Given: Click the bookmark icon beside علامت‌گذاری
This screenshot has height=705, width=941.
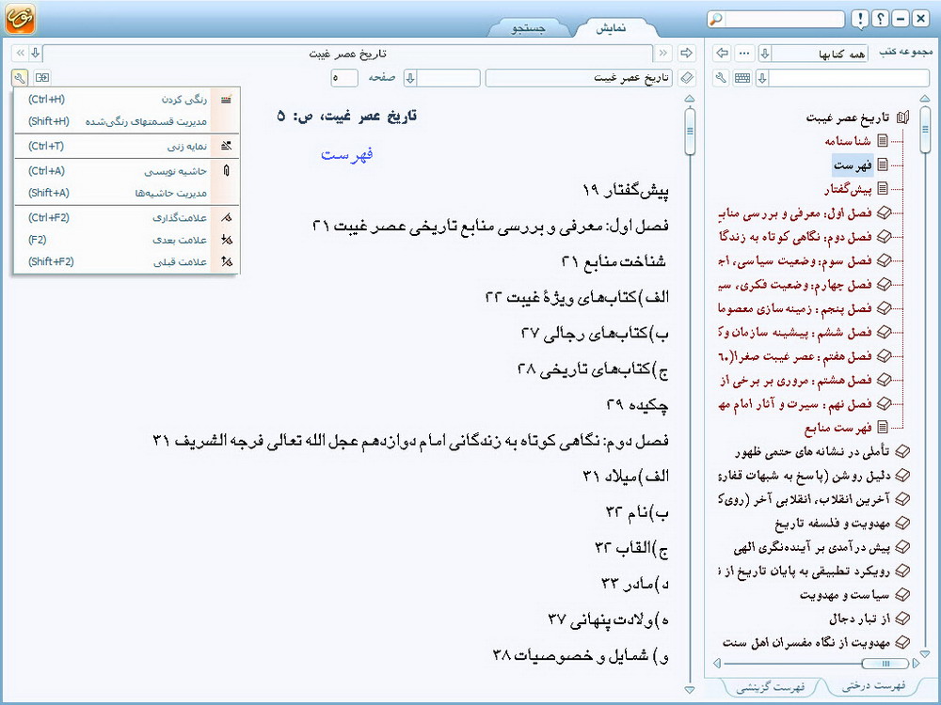Looking at the screenshot, I should (226, 218).
